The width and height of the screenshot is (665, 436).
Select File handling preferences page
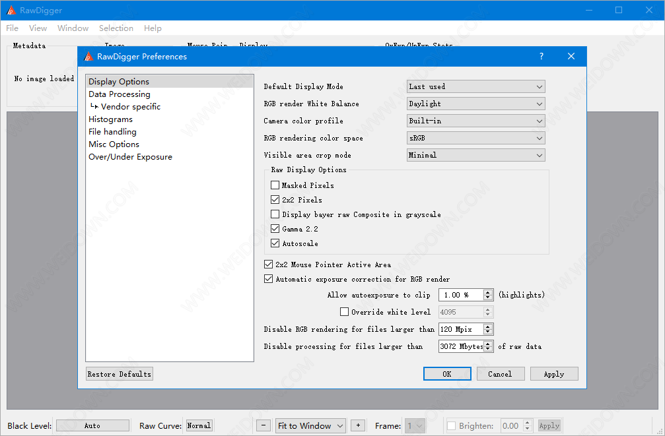pyautogui.click(x=170, y=131)
